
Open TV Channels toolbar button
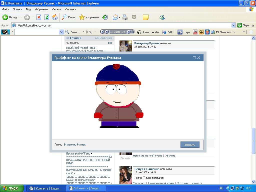tap(221, 32)
